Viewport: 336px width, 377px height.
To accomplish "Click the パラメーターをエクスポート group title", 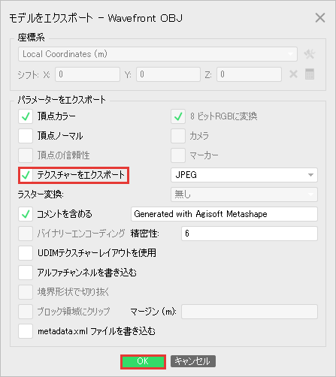I will (x=62, y=100).
